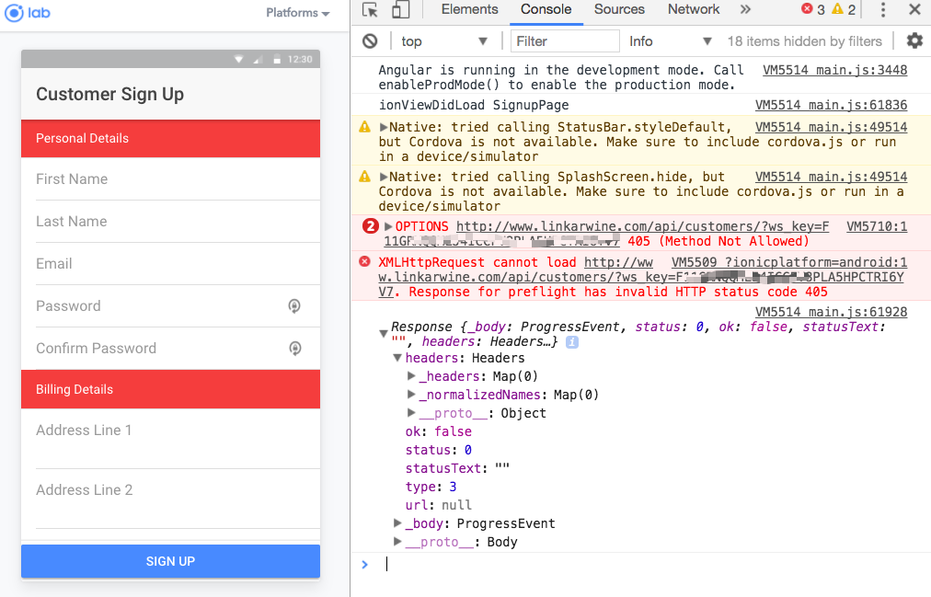Switch to the Elements tab

click(x=469, y=10)
